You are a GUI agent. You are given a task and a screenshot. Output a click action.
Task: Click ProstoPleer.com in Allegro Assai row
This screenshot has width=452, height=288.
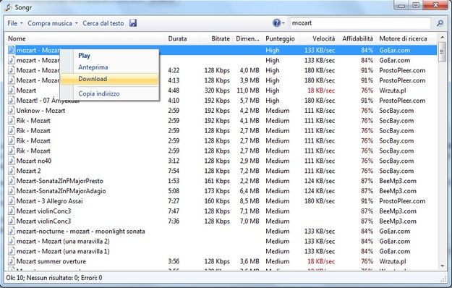tap(402, 201)
